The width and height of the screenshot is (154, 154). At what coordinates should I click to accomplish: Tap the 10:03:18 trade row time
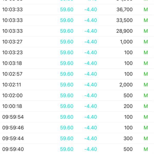tap(12, 63)
